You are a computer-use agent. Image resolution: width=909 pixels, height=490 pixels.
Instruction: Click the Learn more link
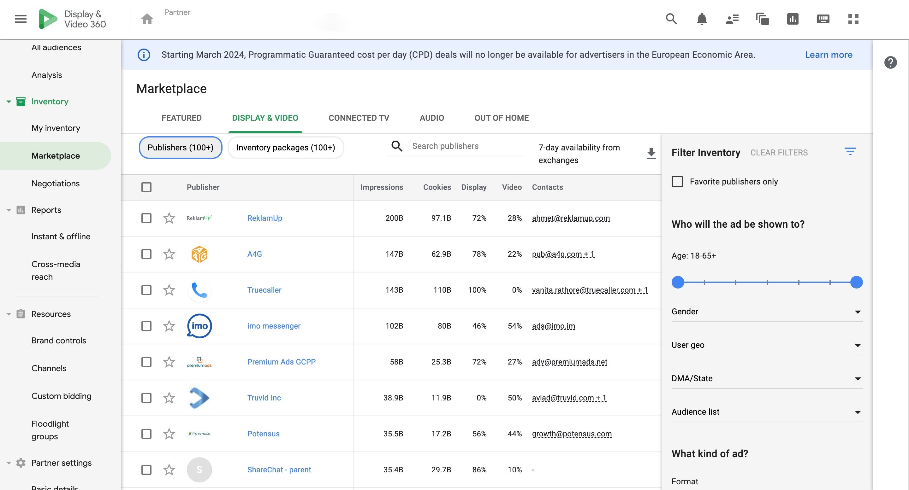(828, 55)
